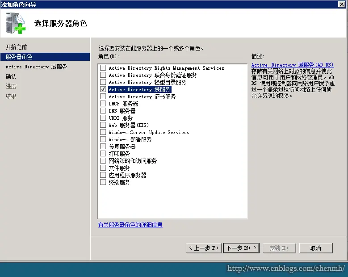Open 确认 step in sidebar
Screen dimensions: 348x277
tap(11, 76)
